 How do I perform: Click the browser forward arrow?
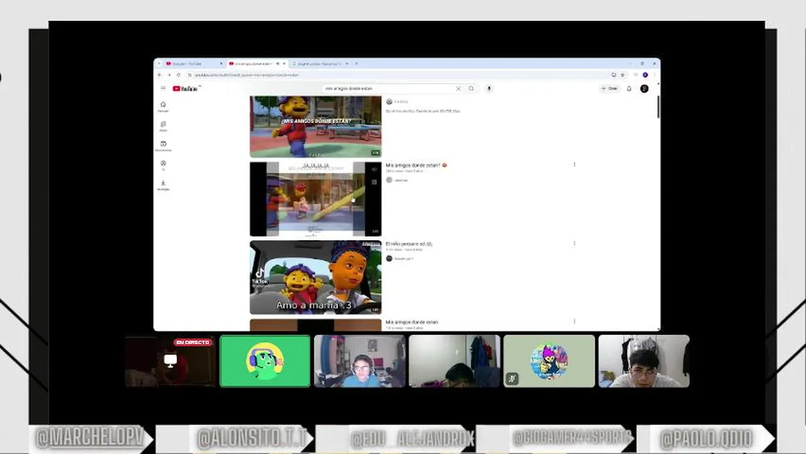(169, 75)
